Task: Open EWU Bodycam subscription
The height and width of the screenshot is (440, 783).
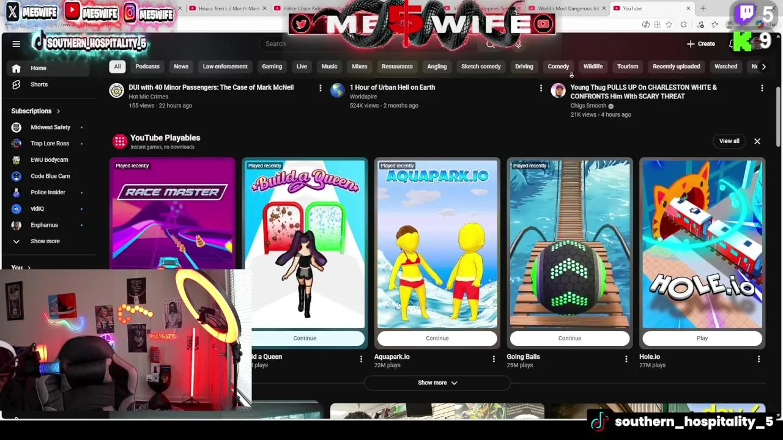Action: [x=48, y=159]
